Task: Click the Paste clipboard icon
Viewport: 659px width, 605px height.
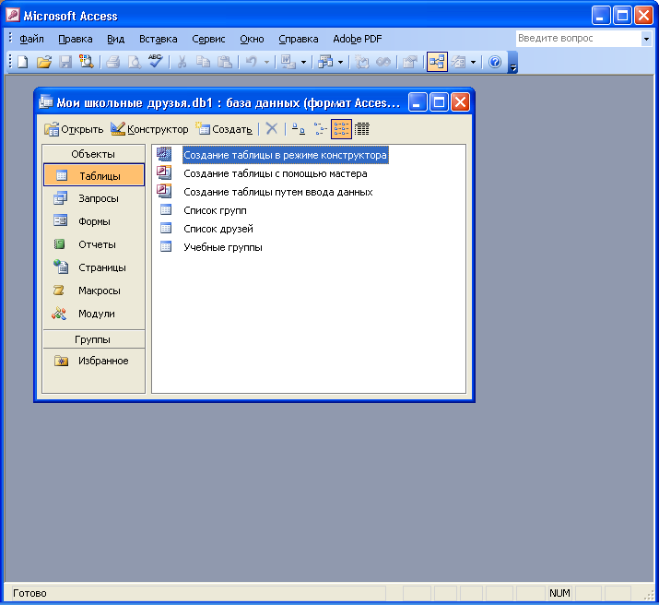Action: 225,62
